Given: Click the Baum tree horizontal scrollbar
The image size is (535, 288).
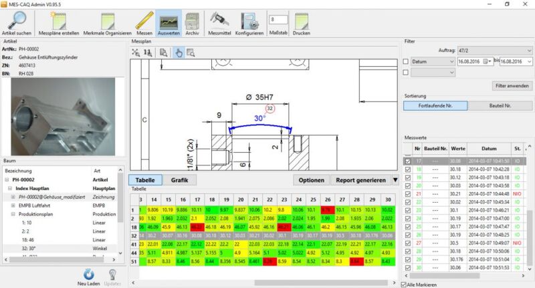Looking at the screenshot, I should coord(56,259).
